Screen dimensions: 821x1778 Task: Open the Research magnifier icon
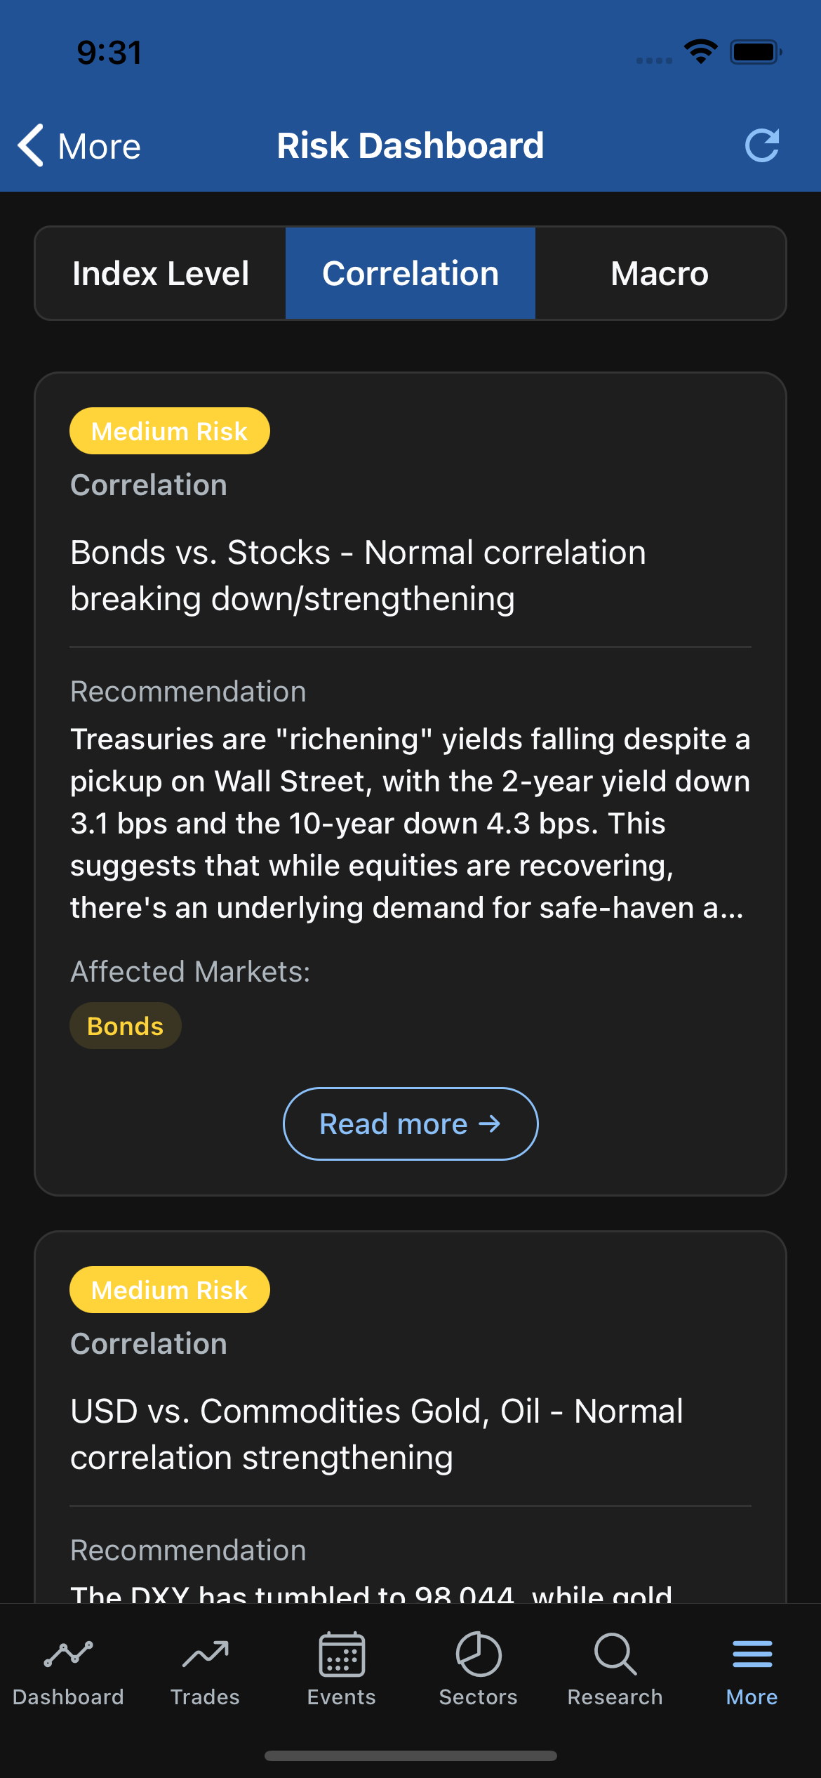tap(615, 1654)
